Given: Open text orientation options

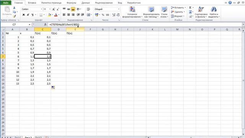Looking at the screenshot, I should 78,9.
